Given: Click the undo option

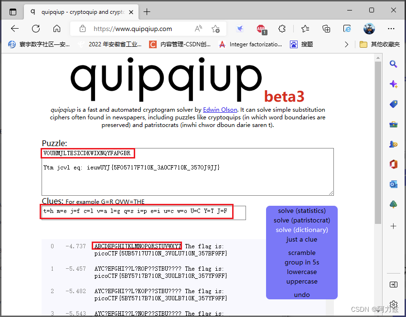Looking at the screenshot, I should pos(302,295).
